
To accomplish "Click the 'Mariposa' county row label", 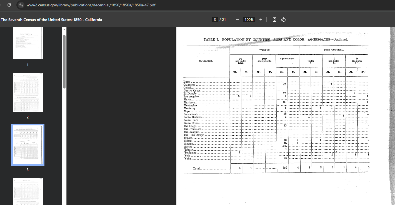I will (x=189, y=103).
